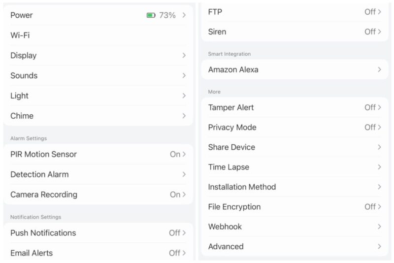Open Detection Alarm settings

98,174
